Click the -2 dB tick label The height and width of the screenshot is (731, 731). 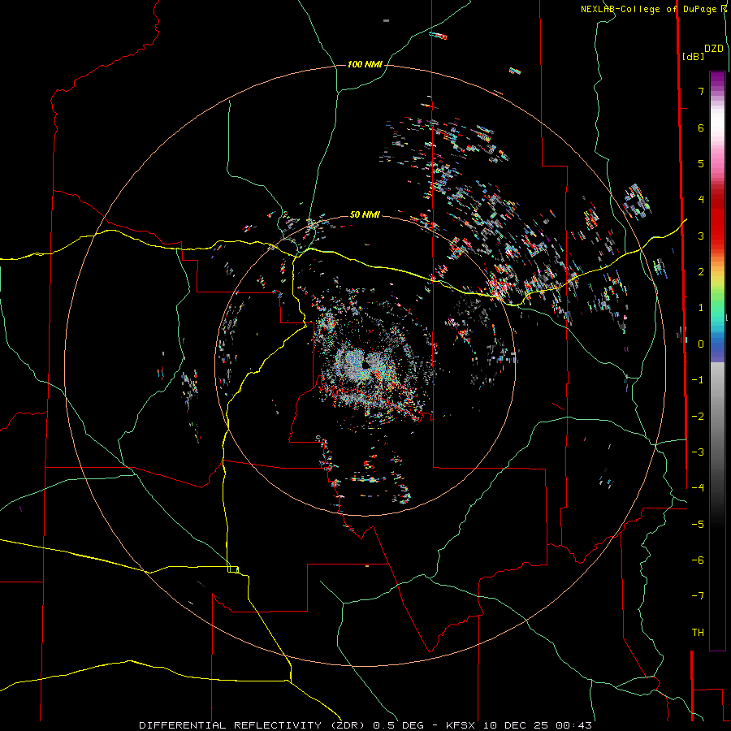click(698, 417)
